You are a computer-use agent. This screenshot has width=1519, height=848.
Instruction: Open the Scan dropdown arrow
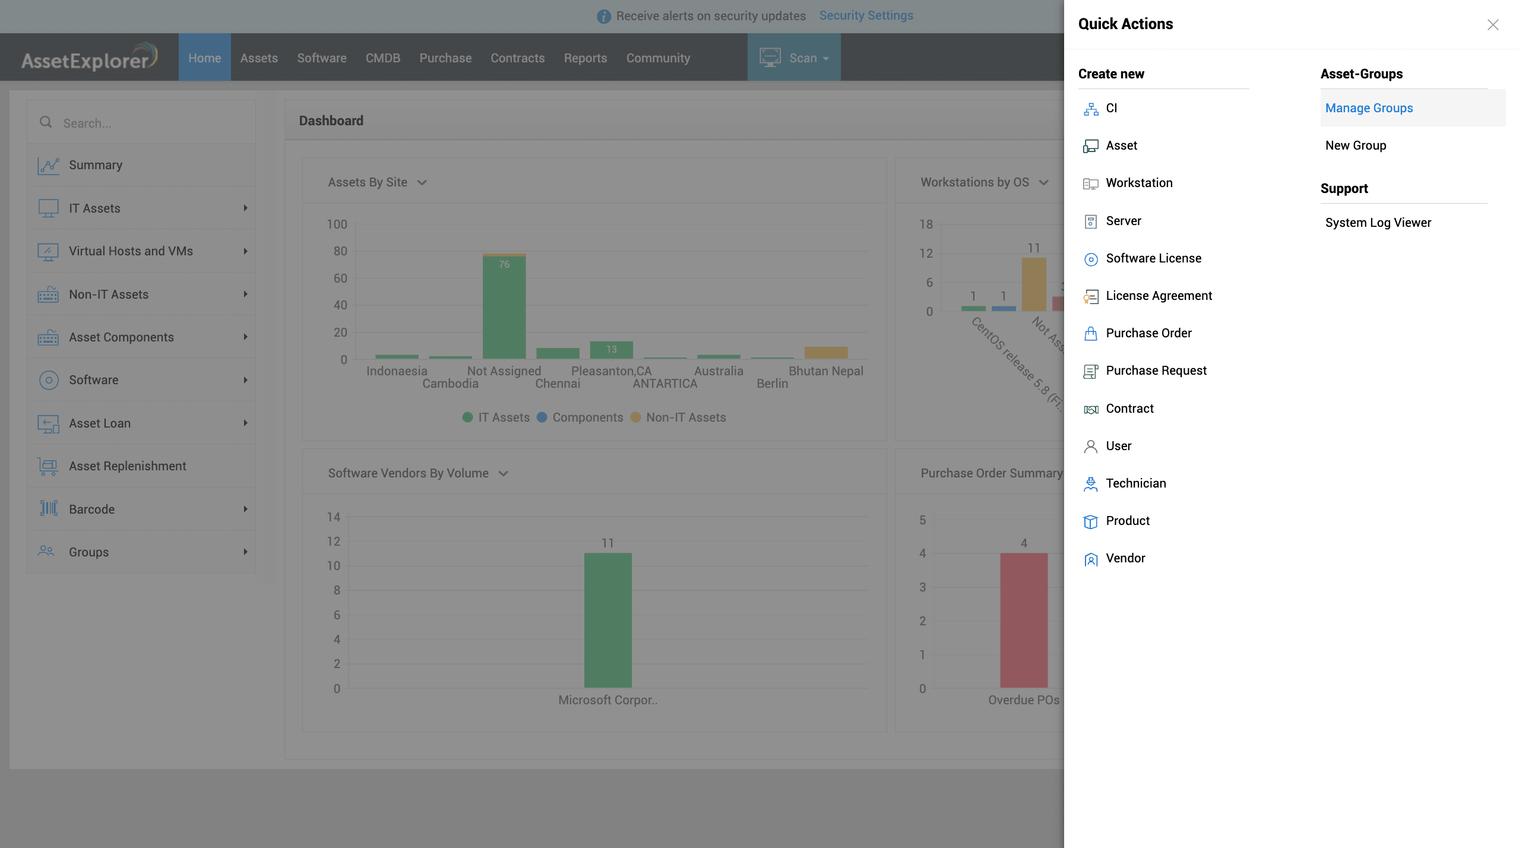pyautogui.click(x=826, y=59)
